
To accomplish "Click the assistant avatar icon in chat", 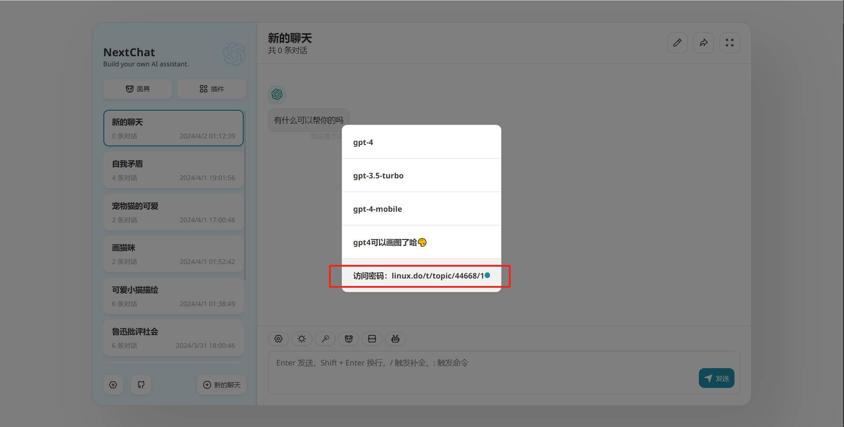I will (x=277, y=94).
